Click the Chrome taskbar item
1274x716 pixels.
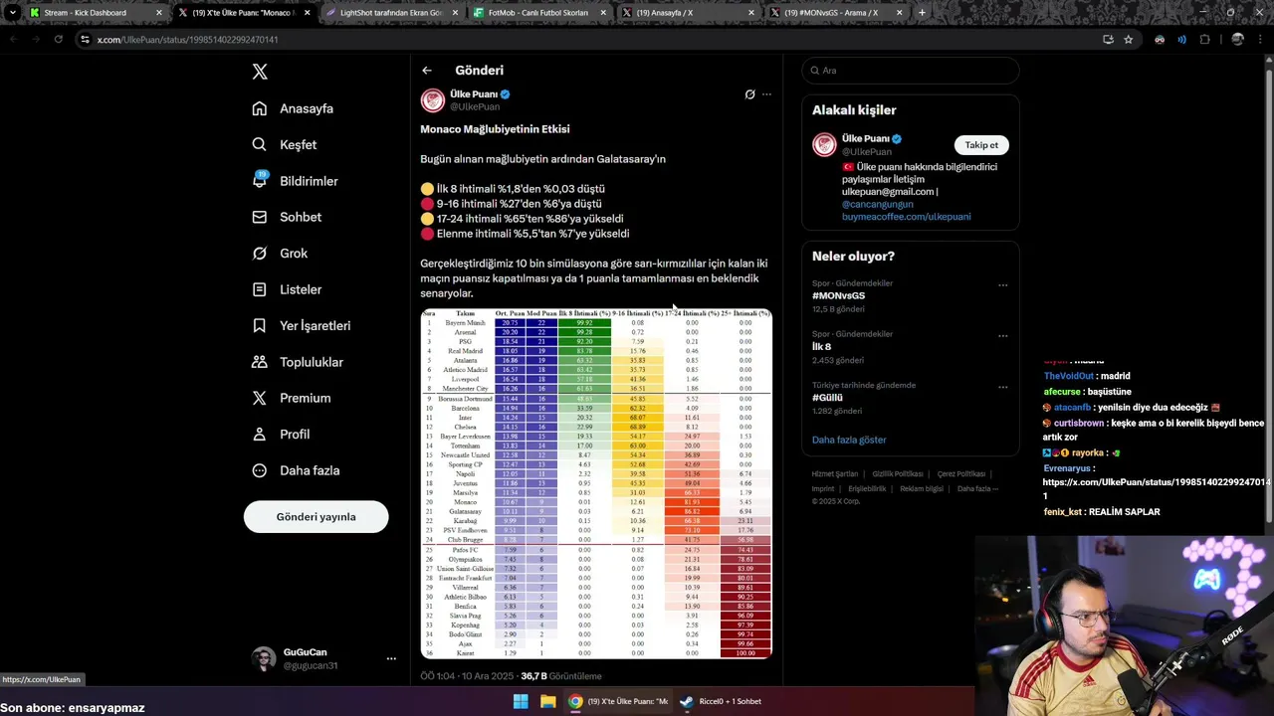pyautogui.click(x=619, y=701)
